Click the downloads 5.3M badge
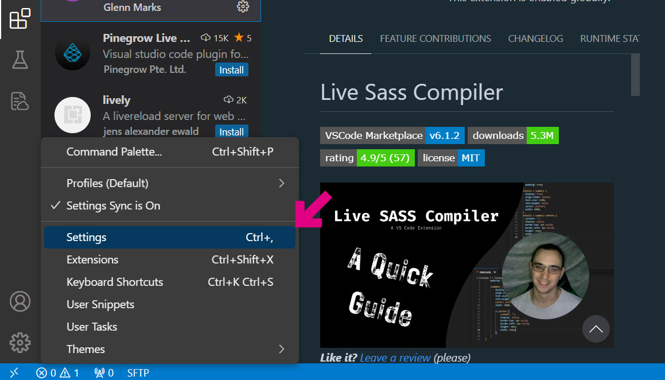Viewport: 665px width, 380px height. pyautogui.click(x=513, y=135)
